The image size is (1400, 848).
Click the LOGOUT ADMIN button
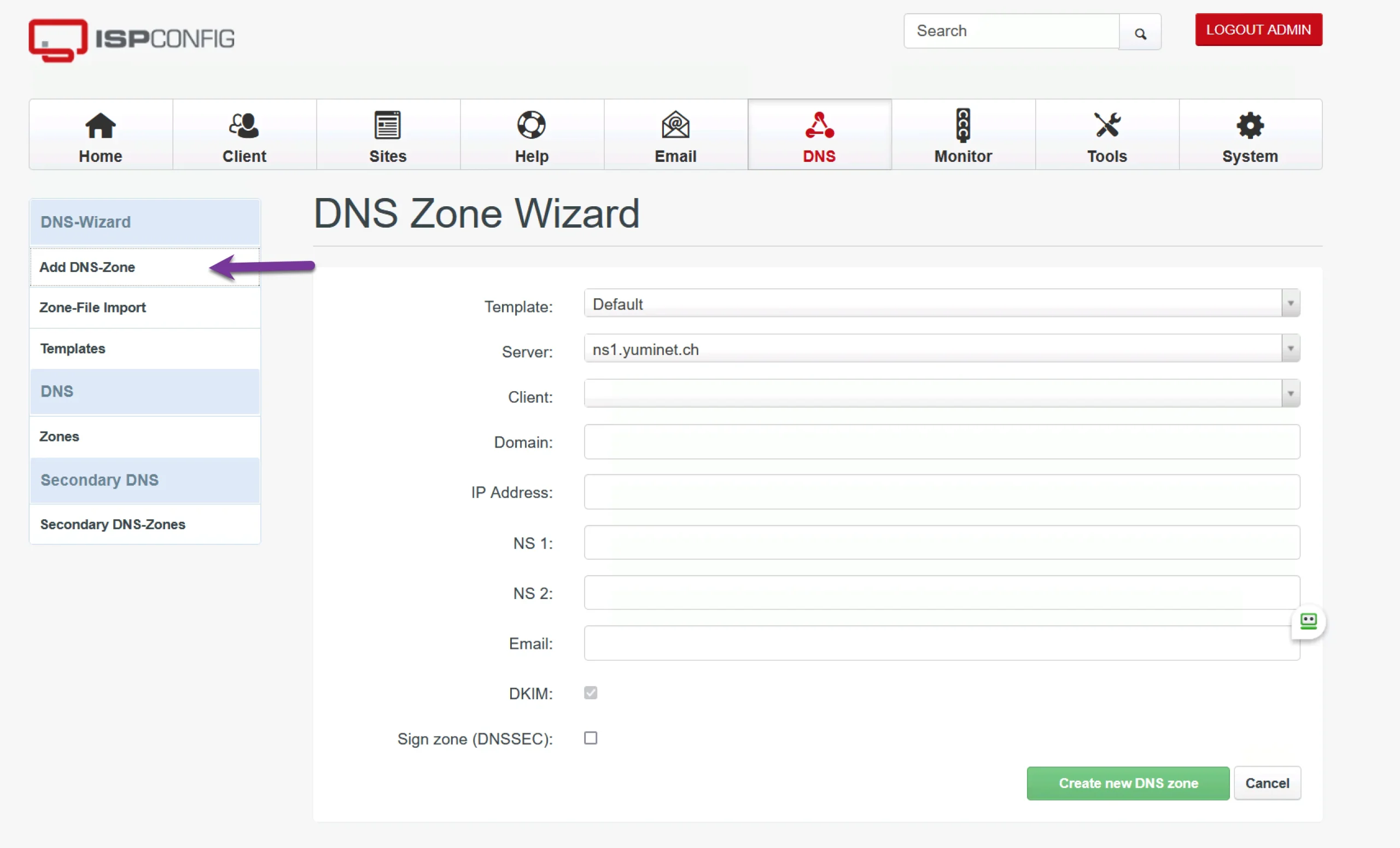(x=1258, y=30)
